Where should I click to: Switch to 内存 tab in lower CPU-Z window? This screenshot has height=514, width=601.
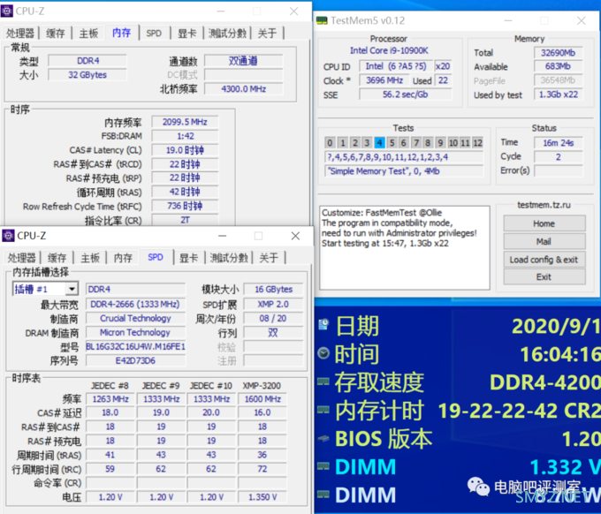(x=123, y=258)
